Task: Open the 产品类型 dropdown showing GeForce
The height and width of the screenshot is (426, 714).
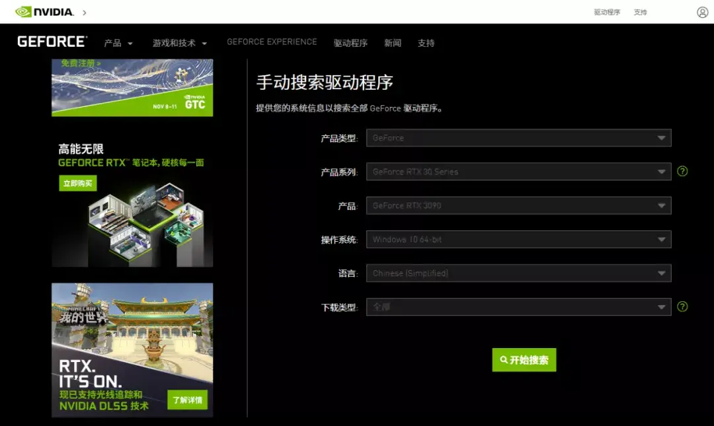Action: click(519, 138)
